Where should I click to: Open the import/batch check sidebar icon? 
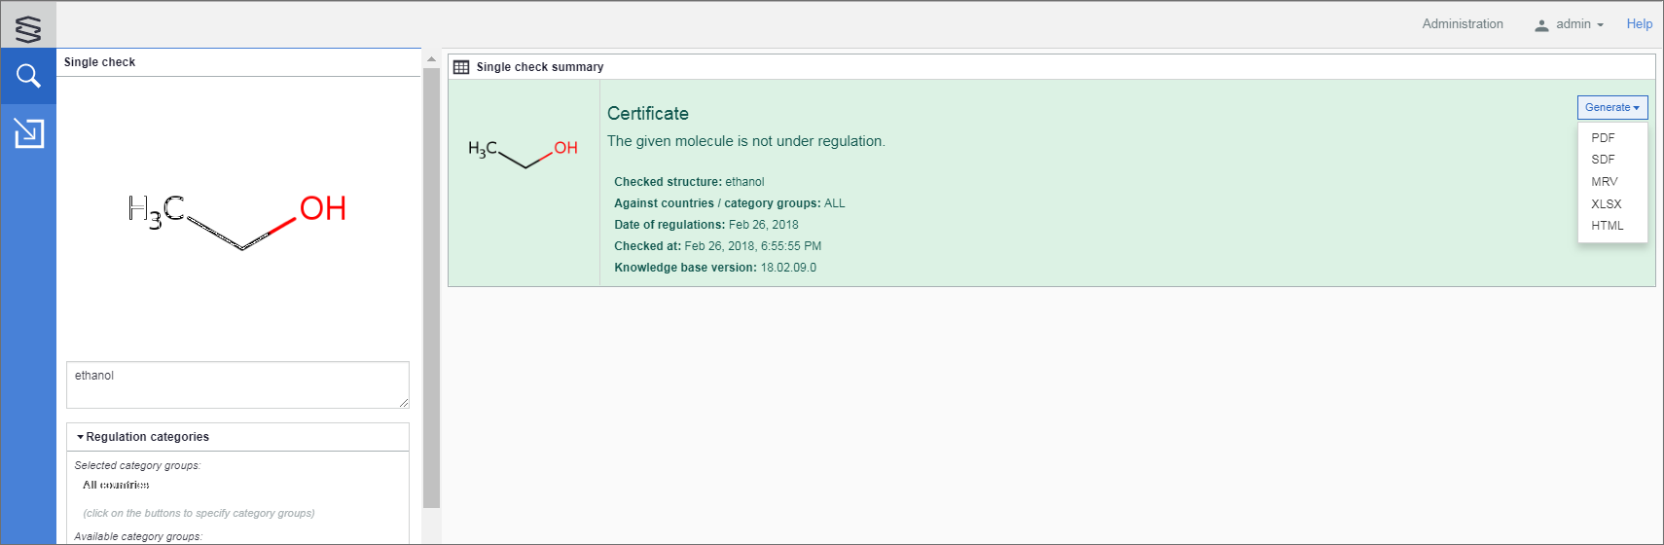pos(28,132)
